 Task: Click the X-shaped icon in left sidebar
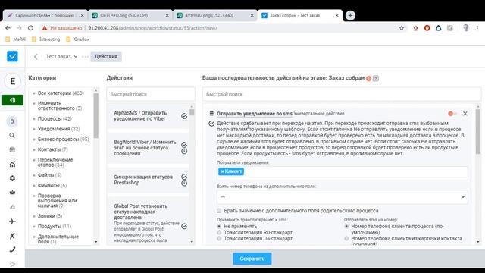click(12, 236)
